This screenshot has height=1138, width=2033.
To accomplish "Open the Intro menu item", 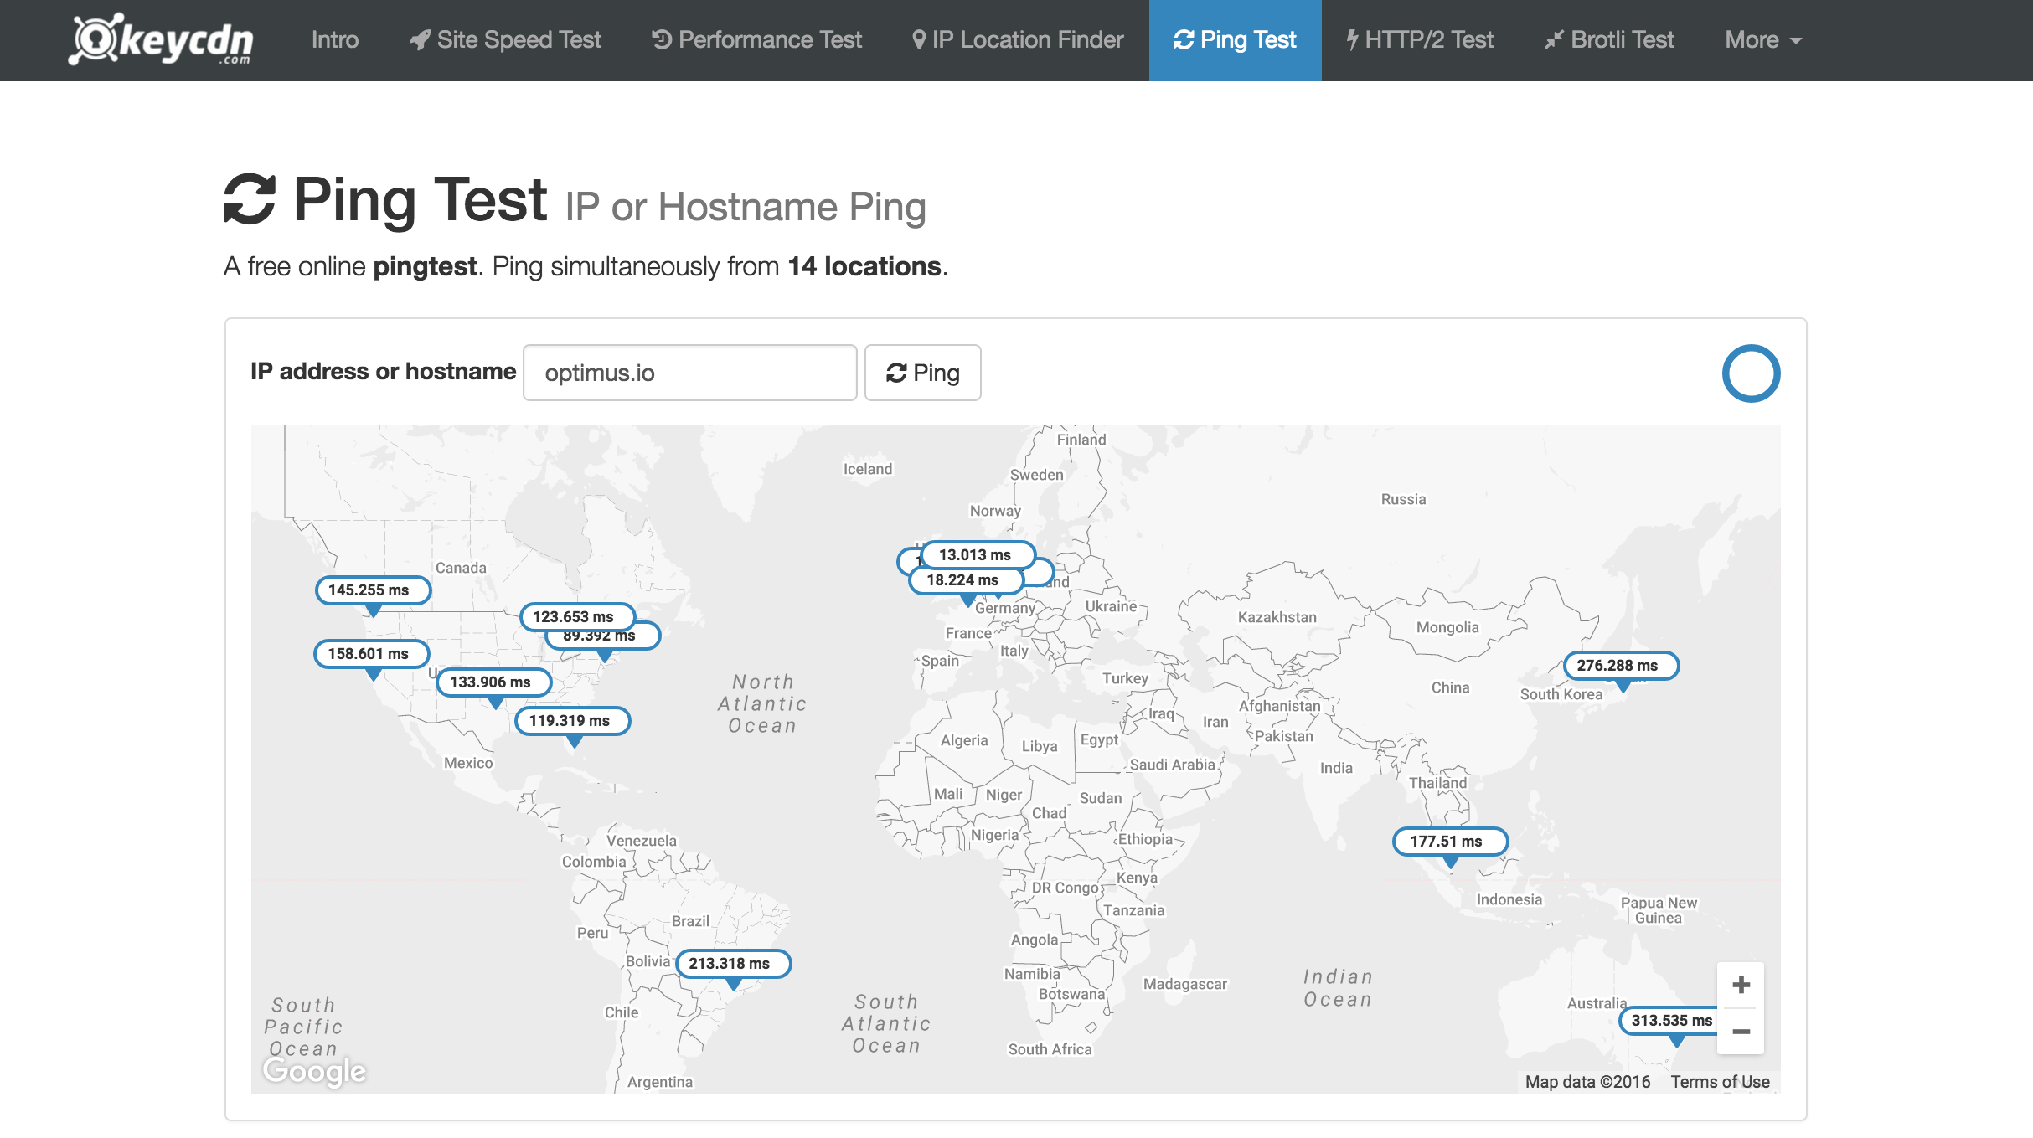I will tap(334, 39).
